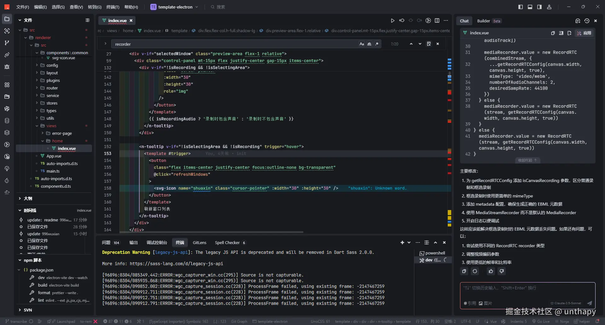
Task: Click the editor horizontal scrollbar
Action: [211, 232]
